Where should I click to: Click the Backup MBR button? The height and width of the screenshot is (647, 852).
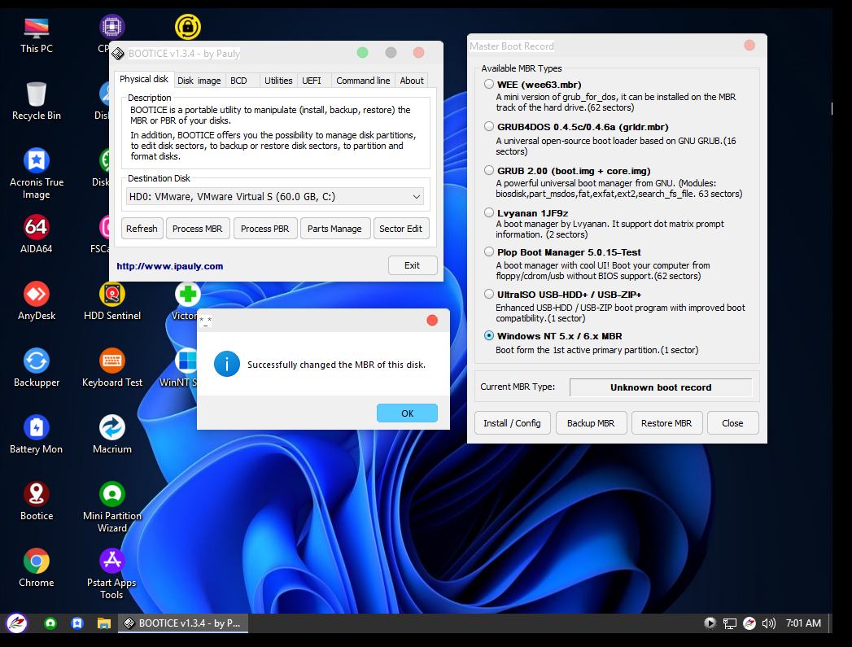591,423
